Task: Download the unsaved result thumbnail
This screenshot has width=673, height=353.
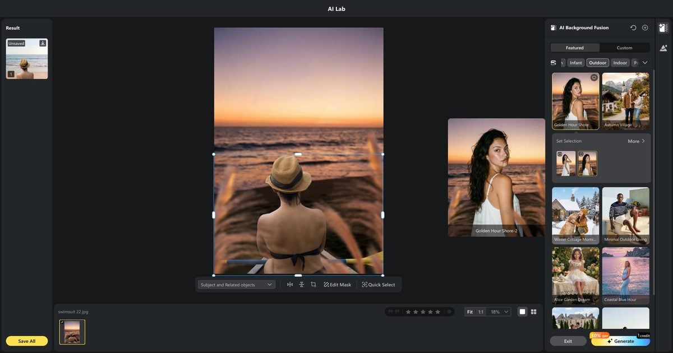Action: pyautogui.click(x=43, y=43)
